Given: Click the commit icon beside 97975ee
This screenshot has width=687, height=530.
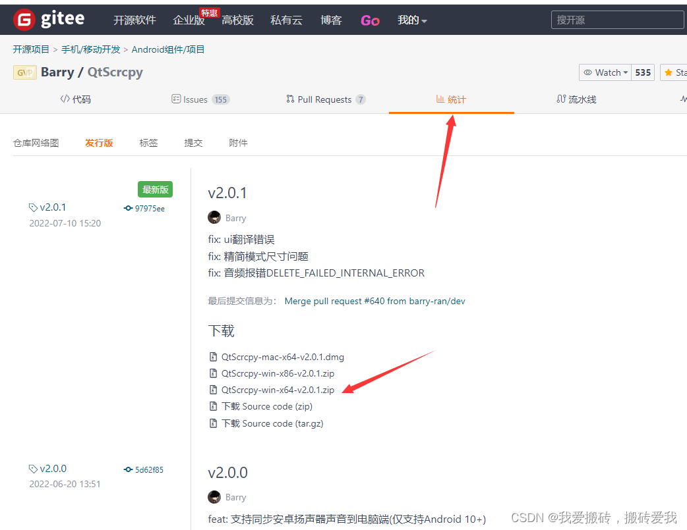Looking at the screenshot, I should point(128,208).
